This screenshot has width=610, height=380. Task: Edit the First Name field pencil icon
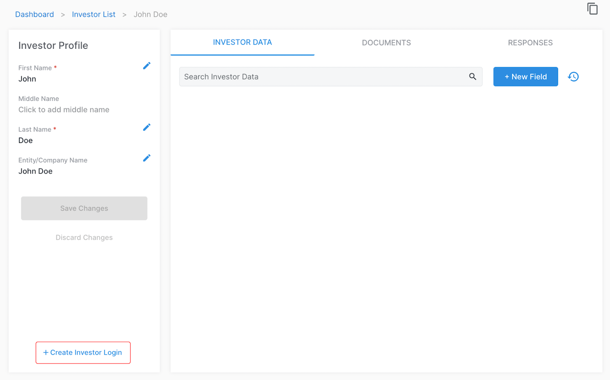146,66
